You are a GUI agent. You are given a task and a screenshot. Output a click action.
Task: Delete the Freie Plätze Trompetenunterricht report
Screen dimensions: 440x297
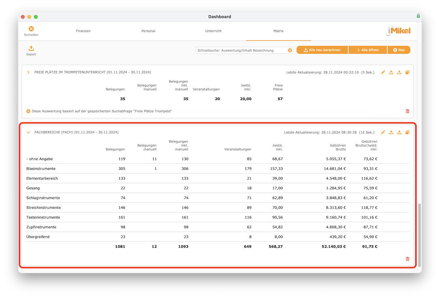407,111
